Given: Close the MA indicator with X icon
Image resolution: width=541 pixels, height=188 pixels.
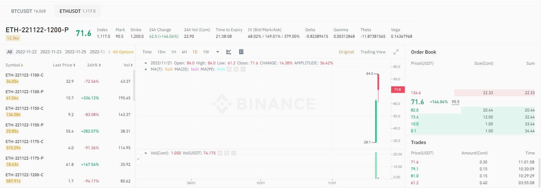Looking at the screenshot, I should click(x=243, y=69).
